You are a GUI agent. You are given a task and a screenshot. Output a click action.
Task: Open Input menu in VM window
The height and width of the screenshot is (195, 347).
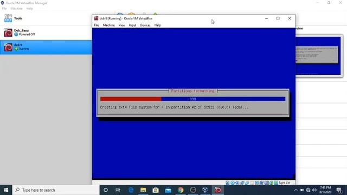click(132, 25)
